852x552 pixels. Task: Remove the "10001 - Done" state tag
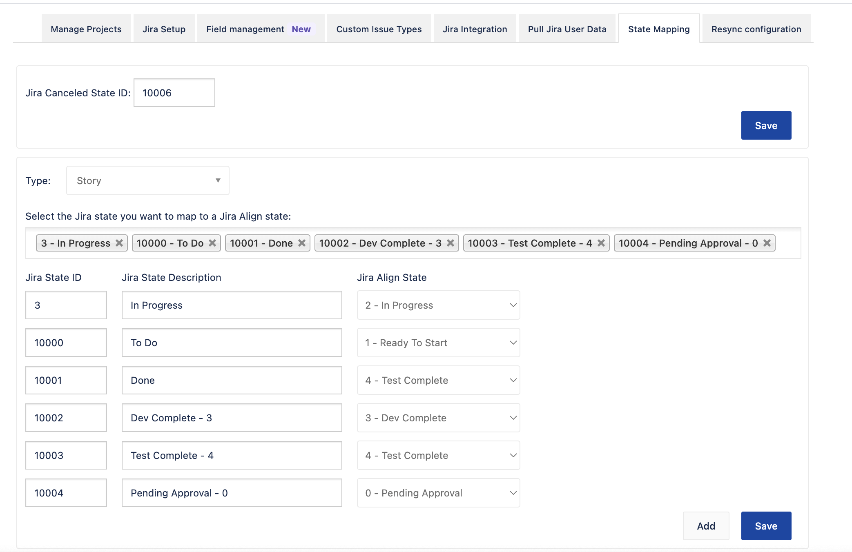coord(302,243)
